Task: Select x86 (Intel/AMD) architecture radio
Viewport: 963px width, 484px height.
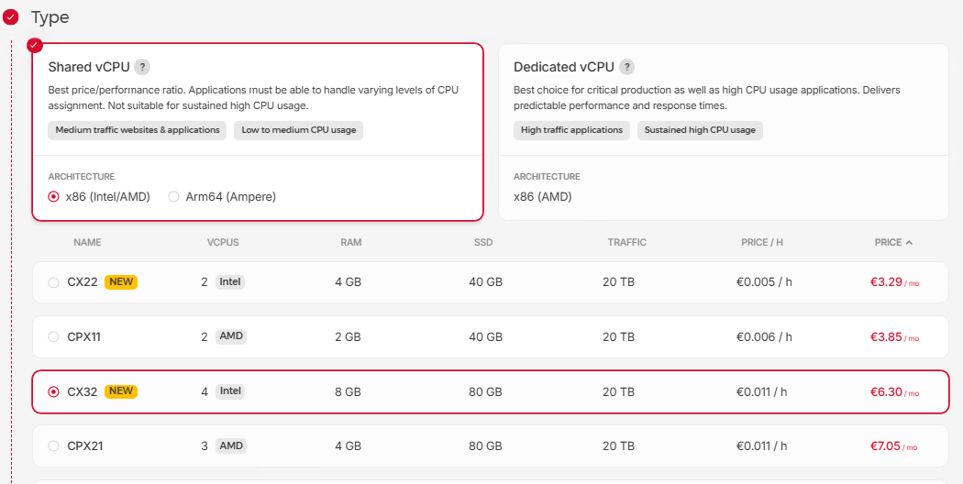Action: [54, 196]
